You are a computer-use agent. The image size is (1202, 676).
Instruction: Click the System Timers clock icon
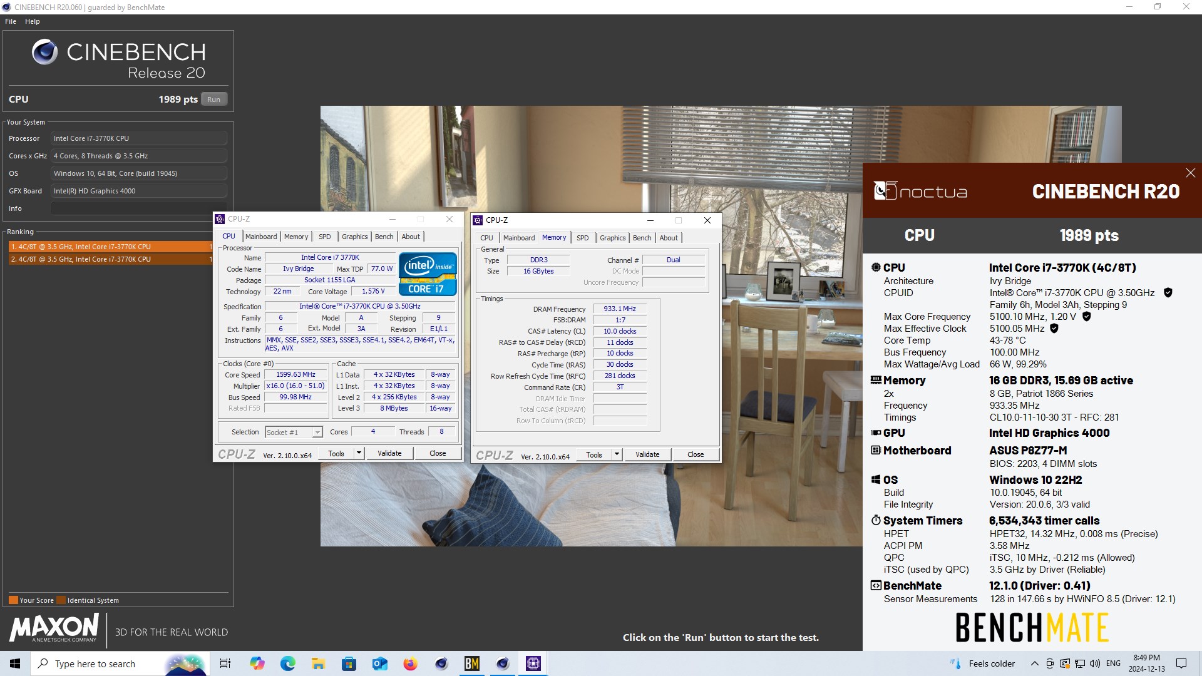tap(876, 520)
